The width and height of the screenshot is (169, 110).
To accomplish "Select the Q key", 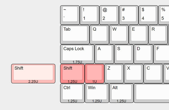I will [x=99, y=35].
